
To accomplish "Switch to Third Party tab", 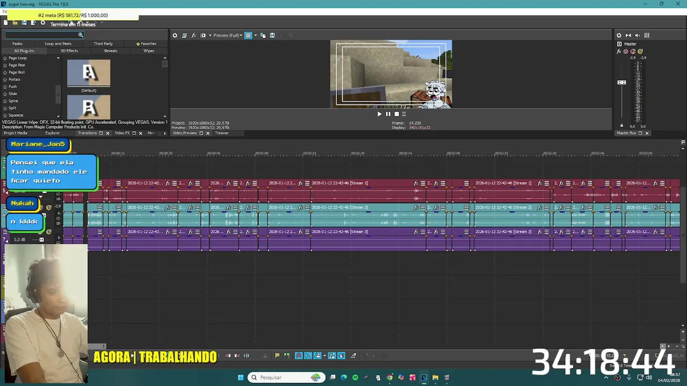I will click(x=103, y=43).
